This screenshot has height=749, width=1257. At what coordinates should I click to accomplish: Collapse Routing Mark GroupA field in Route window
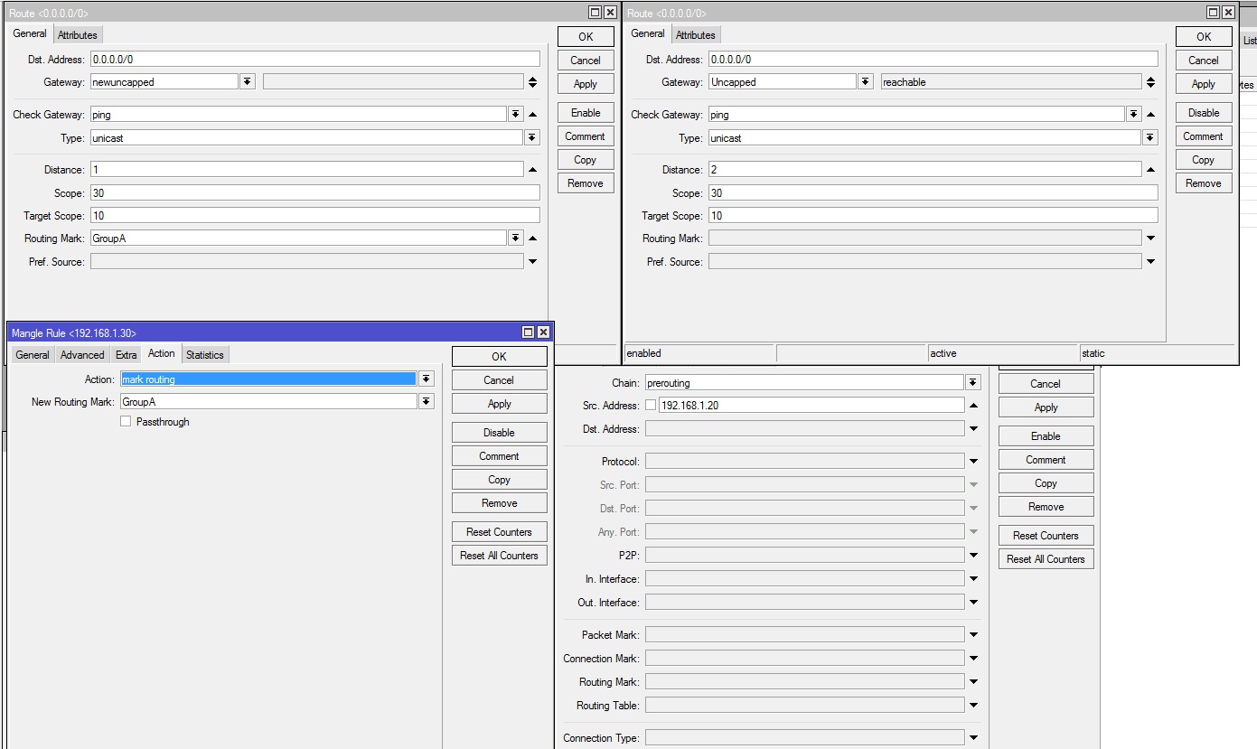pos(532,238)
